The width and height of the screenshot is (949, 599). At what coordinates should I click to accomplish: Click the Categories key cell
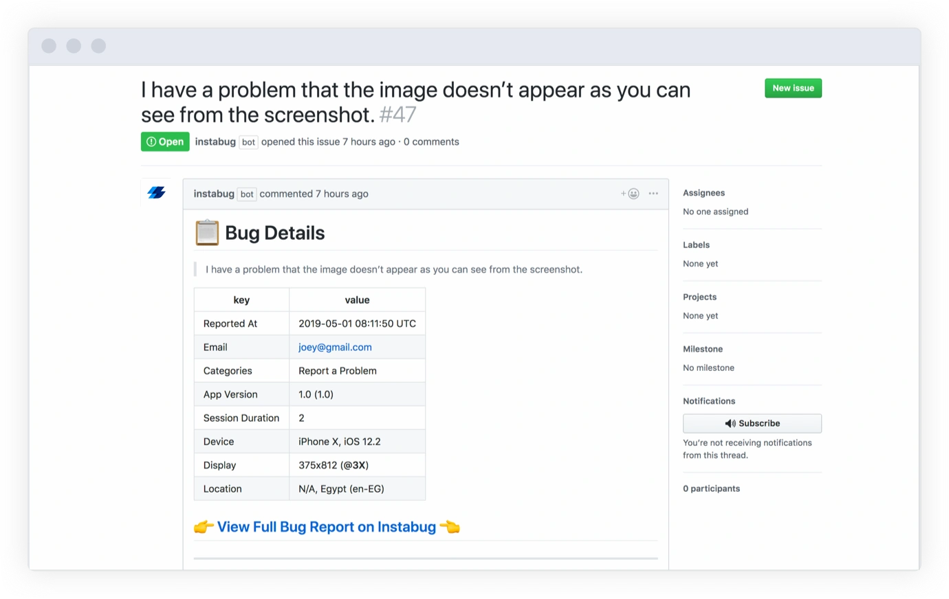pyautogui.click(x=241, y=371)
